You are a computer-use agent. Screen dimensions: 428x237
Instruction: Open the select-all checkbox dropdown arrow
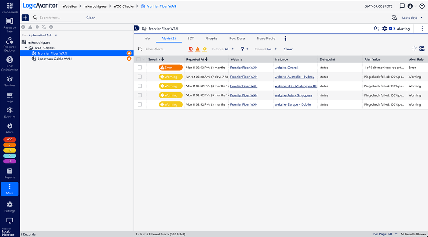click(144, 59)
